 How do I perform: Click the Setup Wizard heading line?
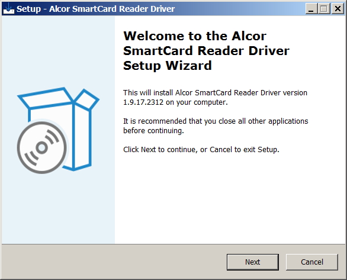[x=168, y=66]
